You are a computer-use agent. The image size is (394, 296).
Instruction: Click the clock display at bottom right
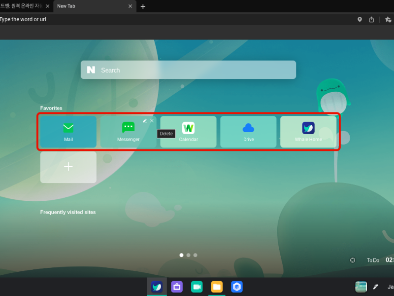pyautogui.click(x=390, y=260)
